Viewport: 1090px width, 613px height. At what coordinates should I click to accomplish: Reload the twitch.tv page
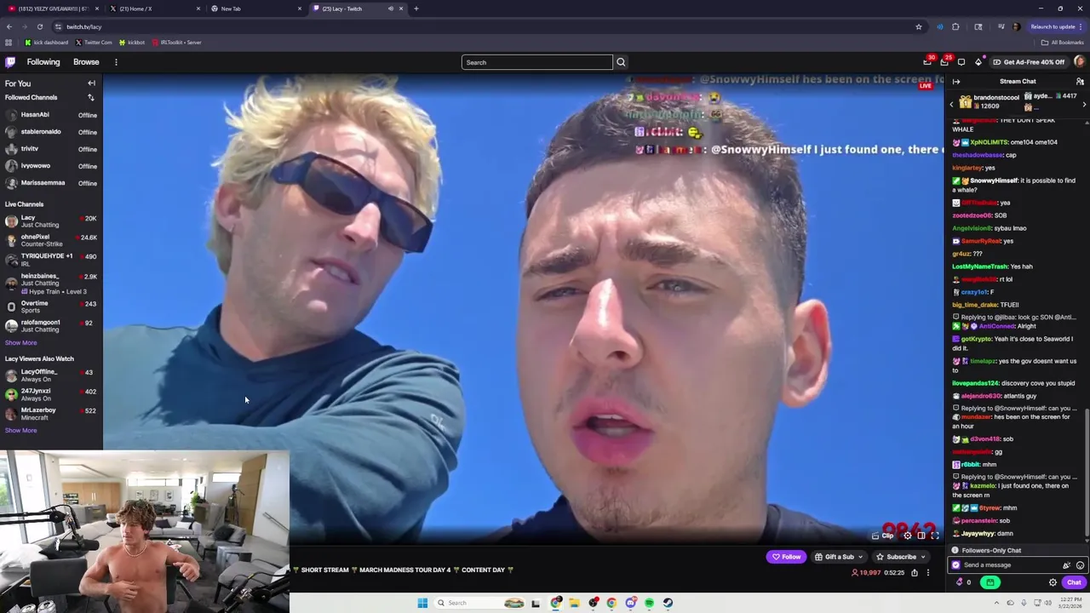click(39, 26)
